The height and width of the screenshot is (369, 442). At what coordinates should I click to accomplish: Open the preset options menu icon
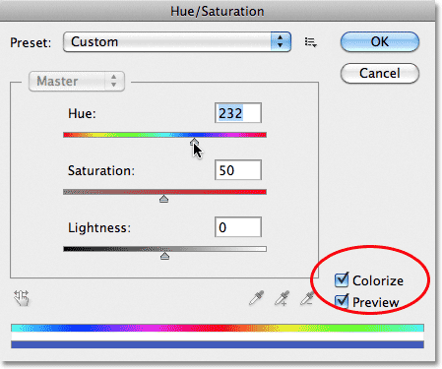(310, 42)
